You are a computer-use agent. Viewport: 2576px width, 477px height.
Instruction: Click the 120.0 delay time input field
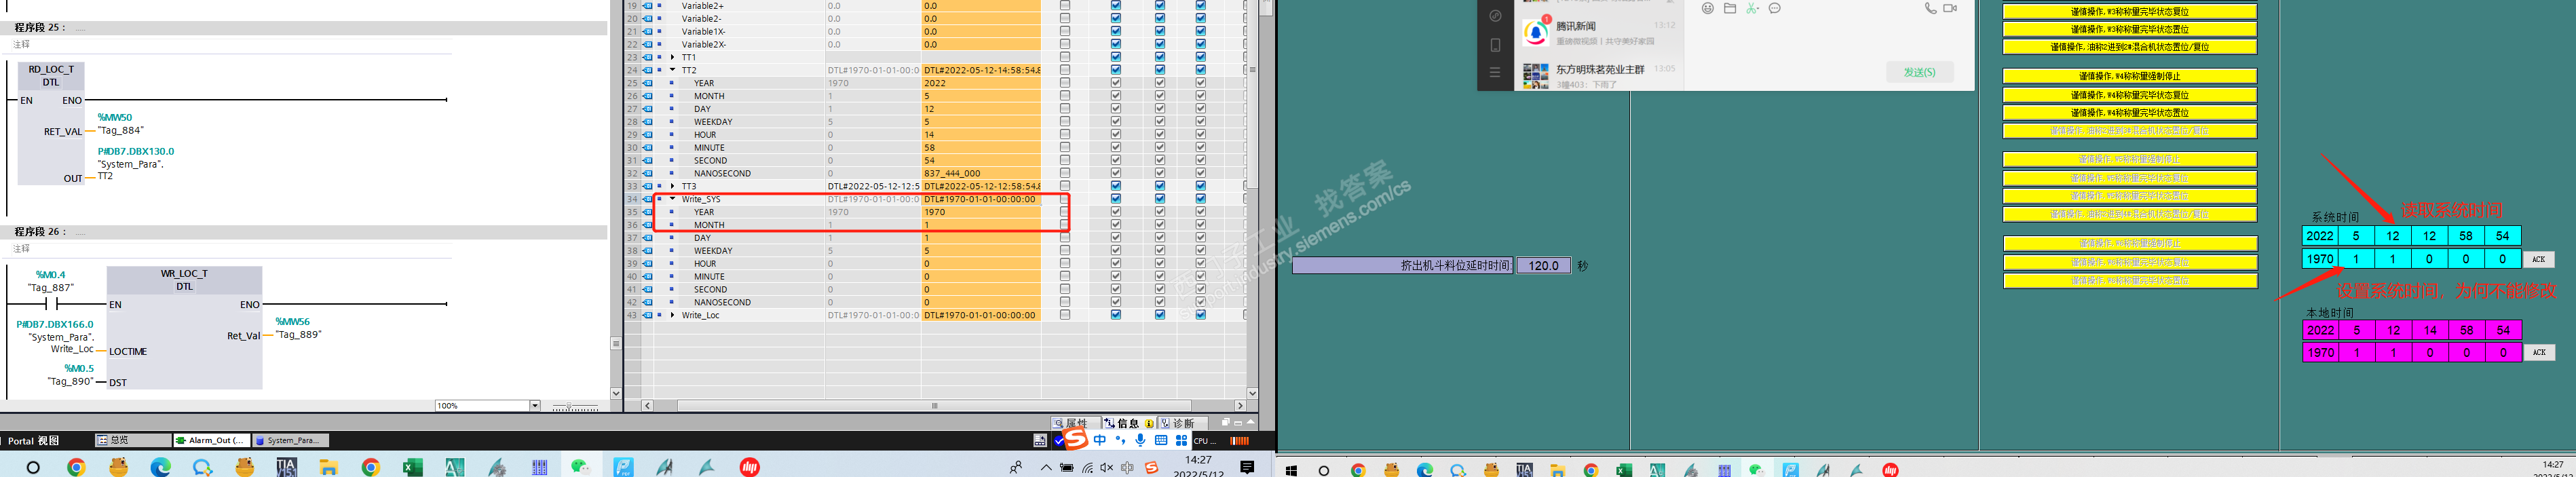pos(1543,266)
